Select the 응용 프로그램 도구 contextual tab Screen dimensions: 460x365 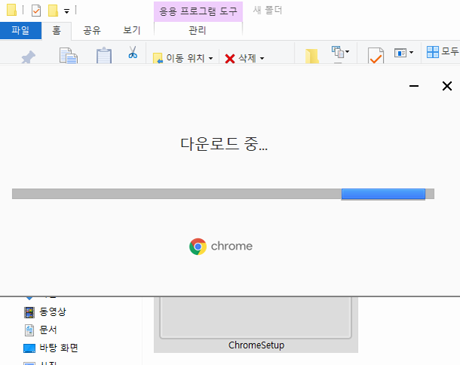198,11
